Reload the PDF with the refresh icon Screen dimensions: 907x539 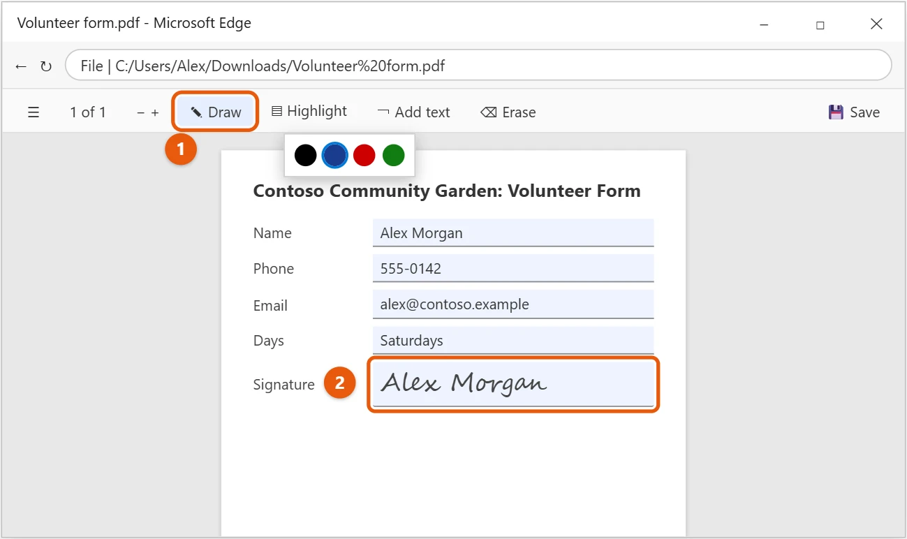(46, 66)
